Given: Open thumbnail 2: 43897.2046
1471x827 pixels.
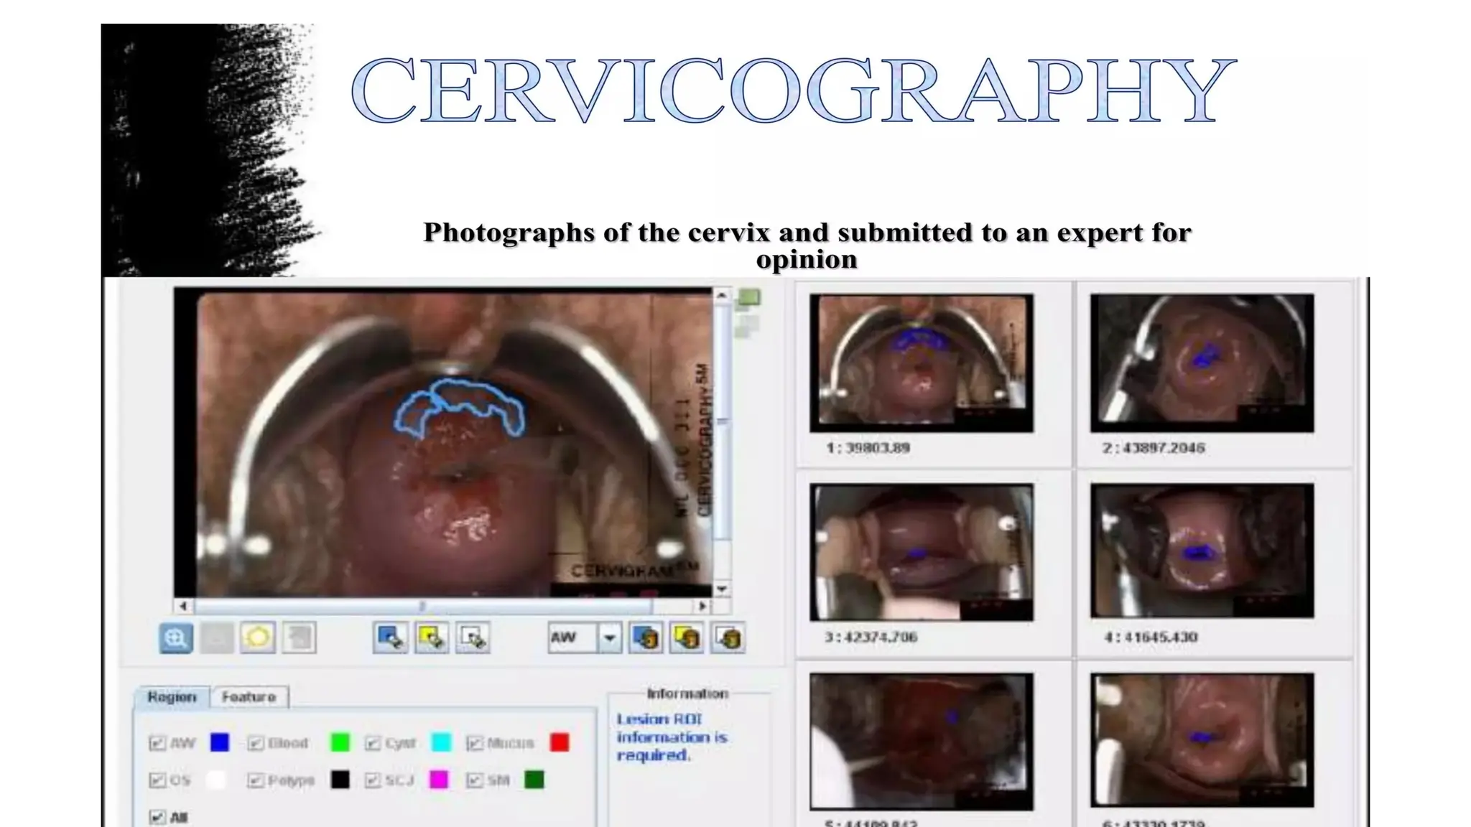Looking at the screenshot, I should (x=1202, y=363).
